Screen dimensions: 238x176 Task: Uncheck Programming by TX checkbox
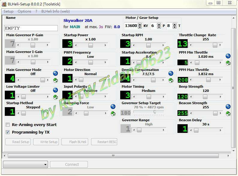(7, 132)
